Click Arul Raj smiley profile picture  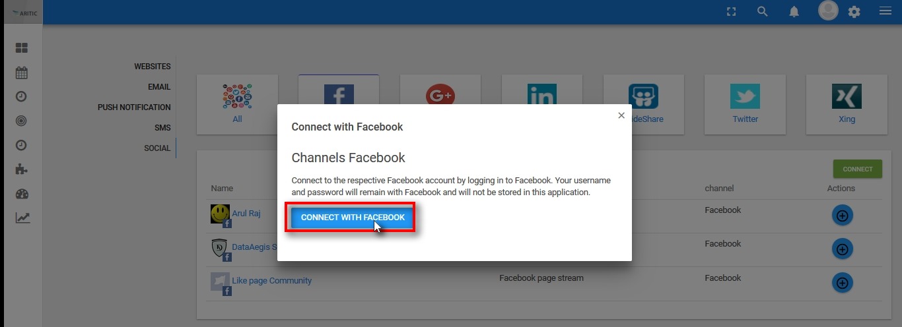pos(220,214)
